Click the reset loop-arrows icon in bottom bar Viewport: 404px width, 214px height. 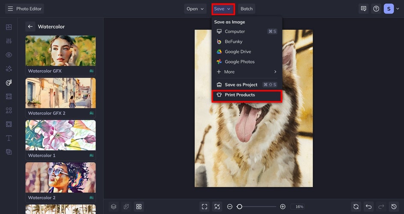tap(356, 207)
